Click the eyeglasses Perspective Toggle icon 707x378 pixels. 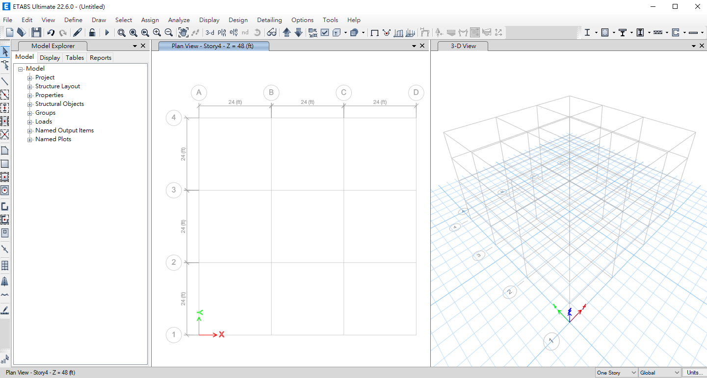pos(271,32)
